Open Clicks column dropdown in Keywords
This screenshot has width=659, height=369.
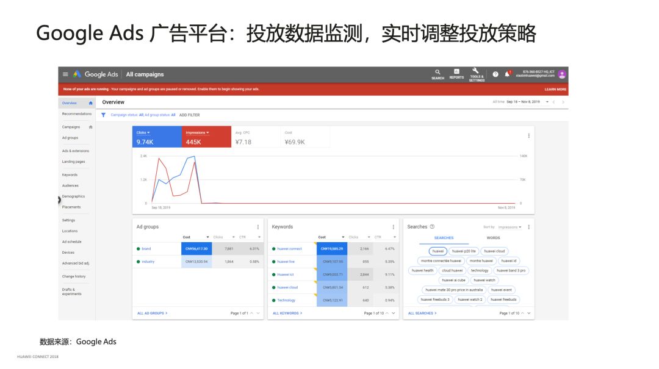click(369, 237)
